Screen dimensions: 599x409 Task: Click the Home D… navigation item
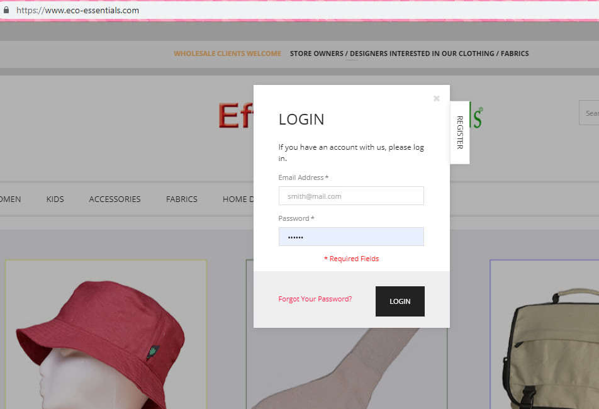tap(237, 199)
